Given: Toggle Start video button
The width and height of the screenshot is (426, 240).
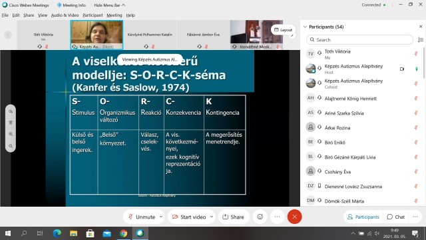Looking at the screenshot, I should tap(189, 217).
